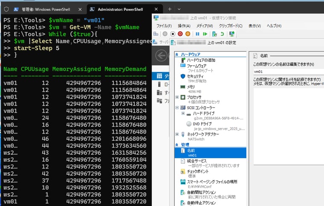This screenshot has height=206, width=324.
Task: Click the MemoryDemand value 1373634560
Action: [129, 146]
